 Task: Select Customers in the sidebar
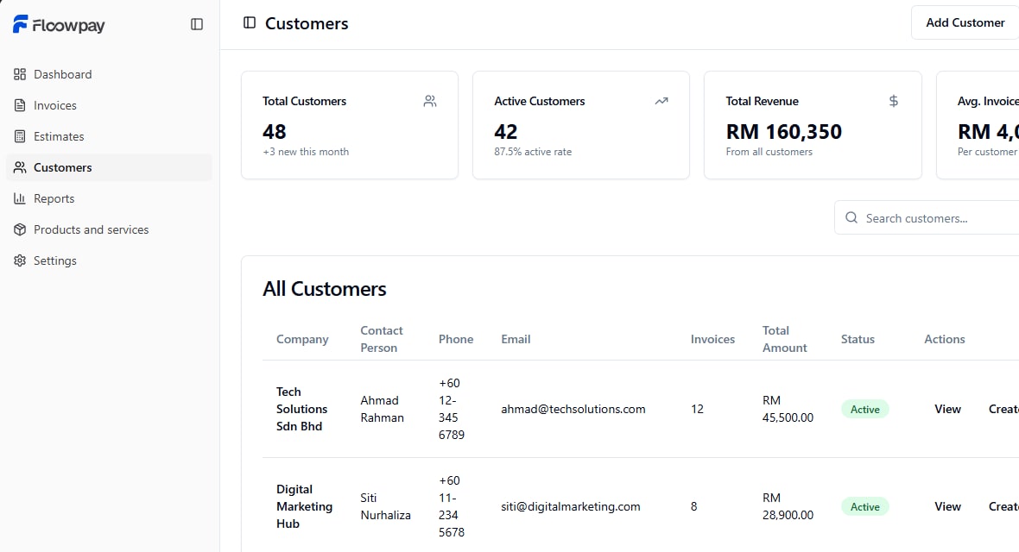pyautogui.click(x=109, y=167)
